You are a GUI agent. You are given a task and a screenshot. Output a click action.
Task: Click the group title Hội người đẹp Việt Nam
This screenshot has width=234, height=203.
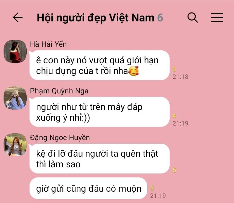tap(96, 18)
